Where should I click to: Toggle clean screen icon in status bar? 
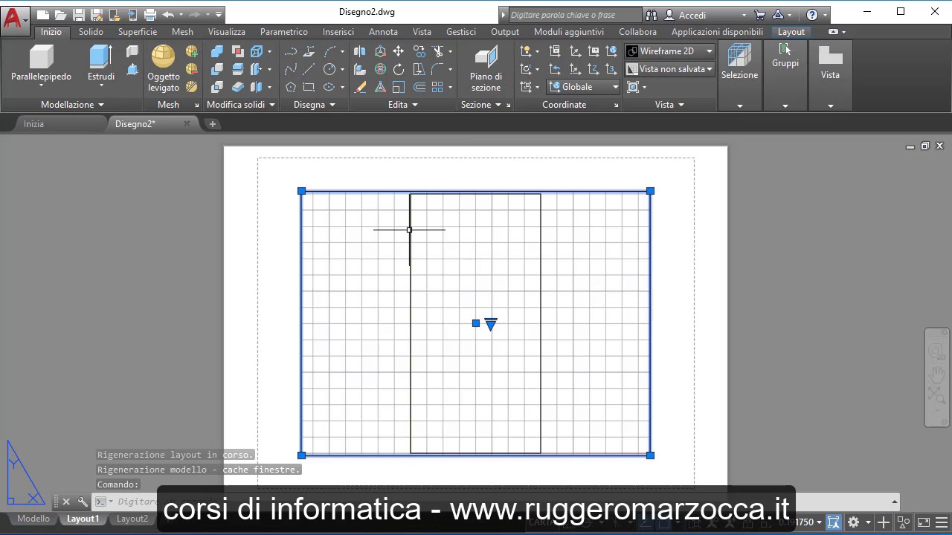(x=924, y=522)
